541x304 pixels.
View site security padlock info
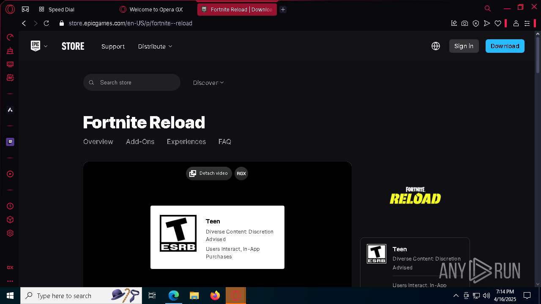tap(62, 23)
